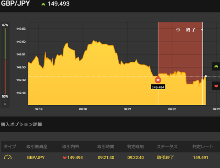Click the 09:22 time axis label

click(172, 109)
